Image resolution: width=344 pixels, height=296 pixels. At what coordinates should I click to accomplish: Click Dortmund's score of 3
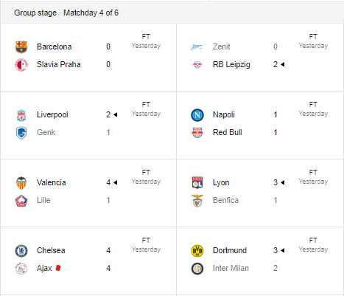coord(275,250)
